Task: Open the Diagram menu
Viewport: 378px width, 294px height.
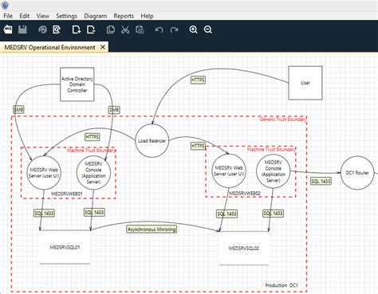Action: click(x=96, y=16)
